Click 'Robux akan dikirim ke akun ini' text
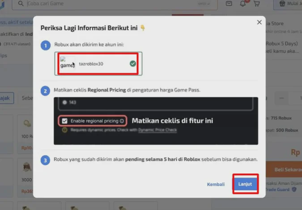The image size is (302, 210). (89, 45)
